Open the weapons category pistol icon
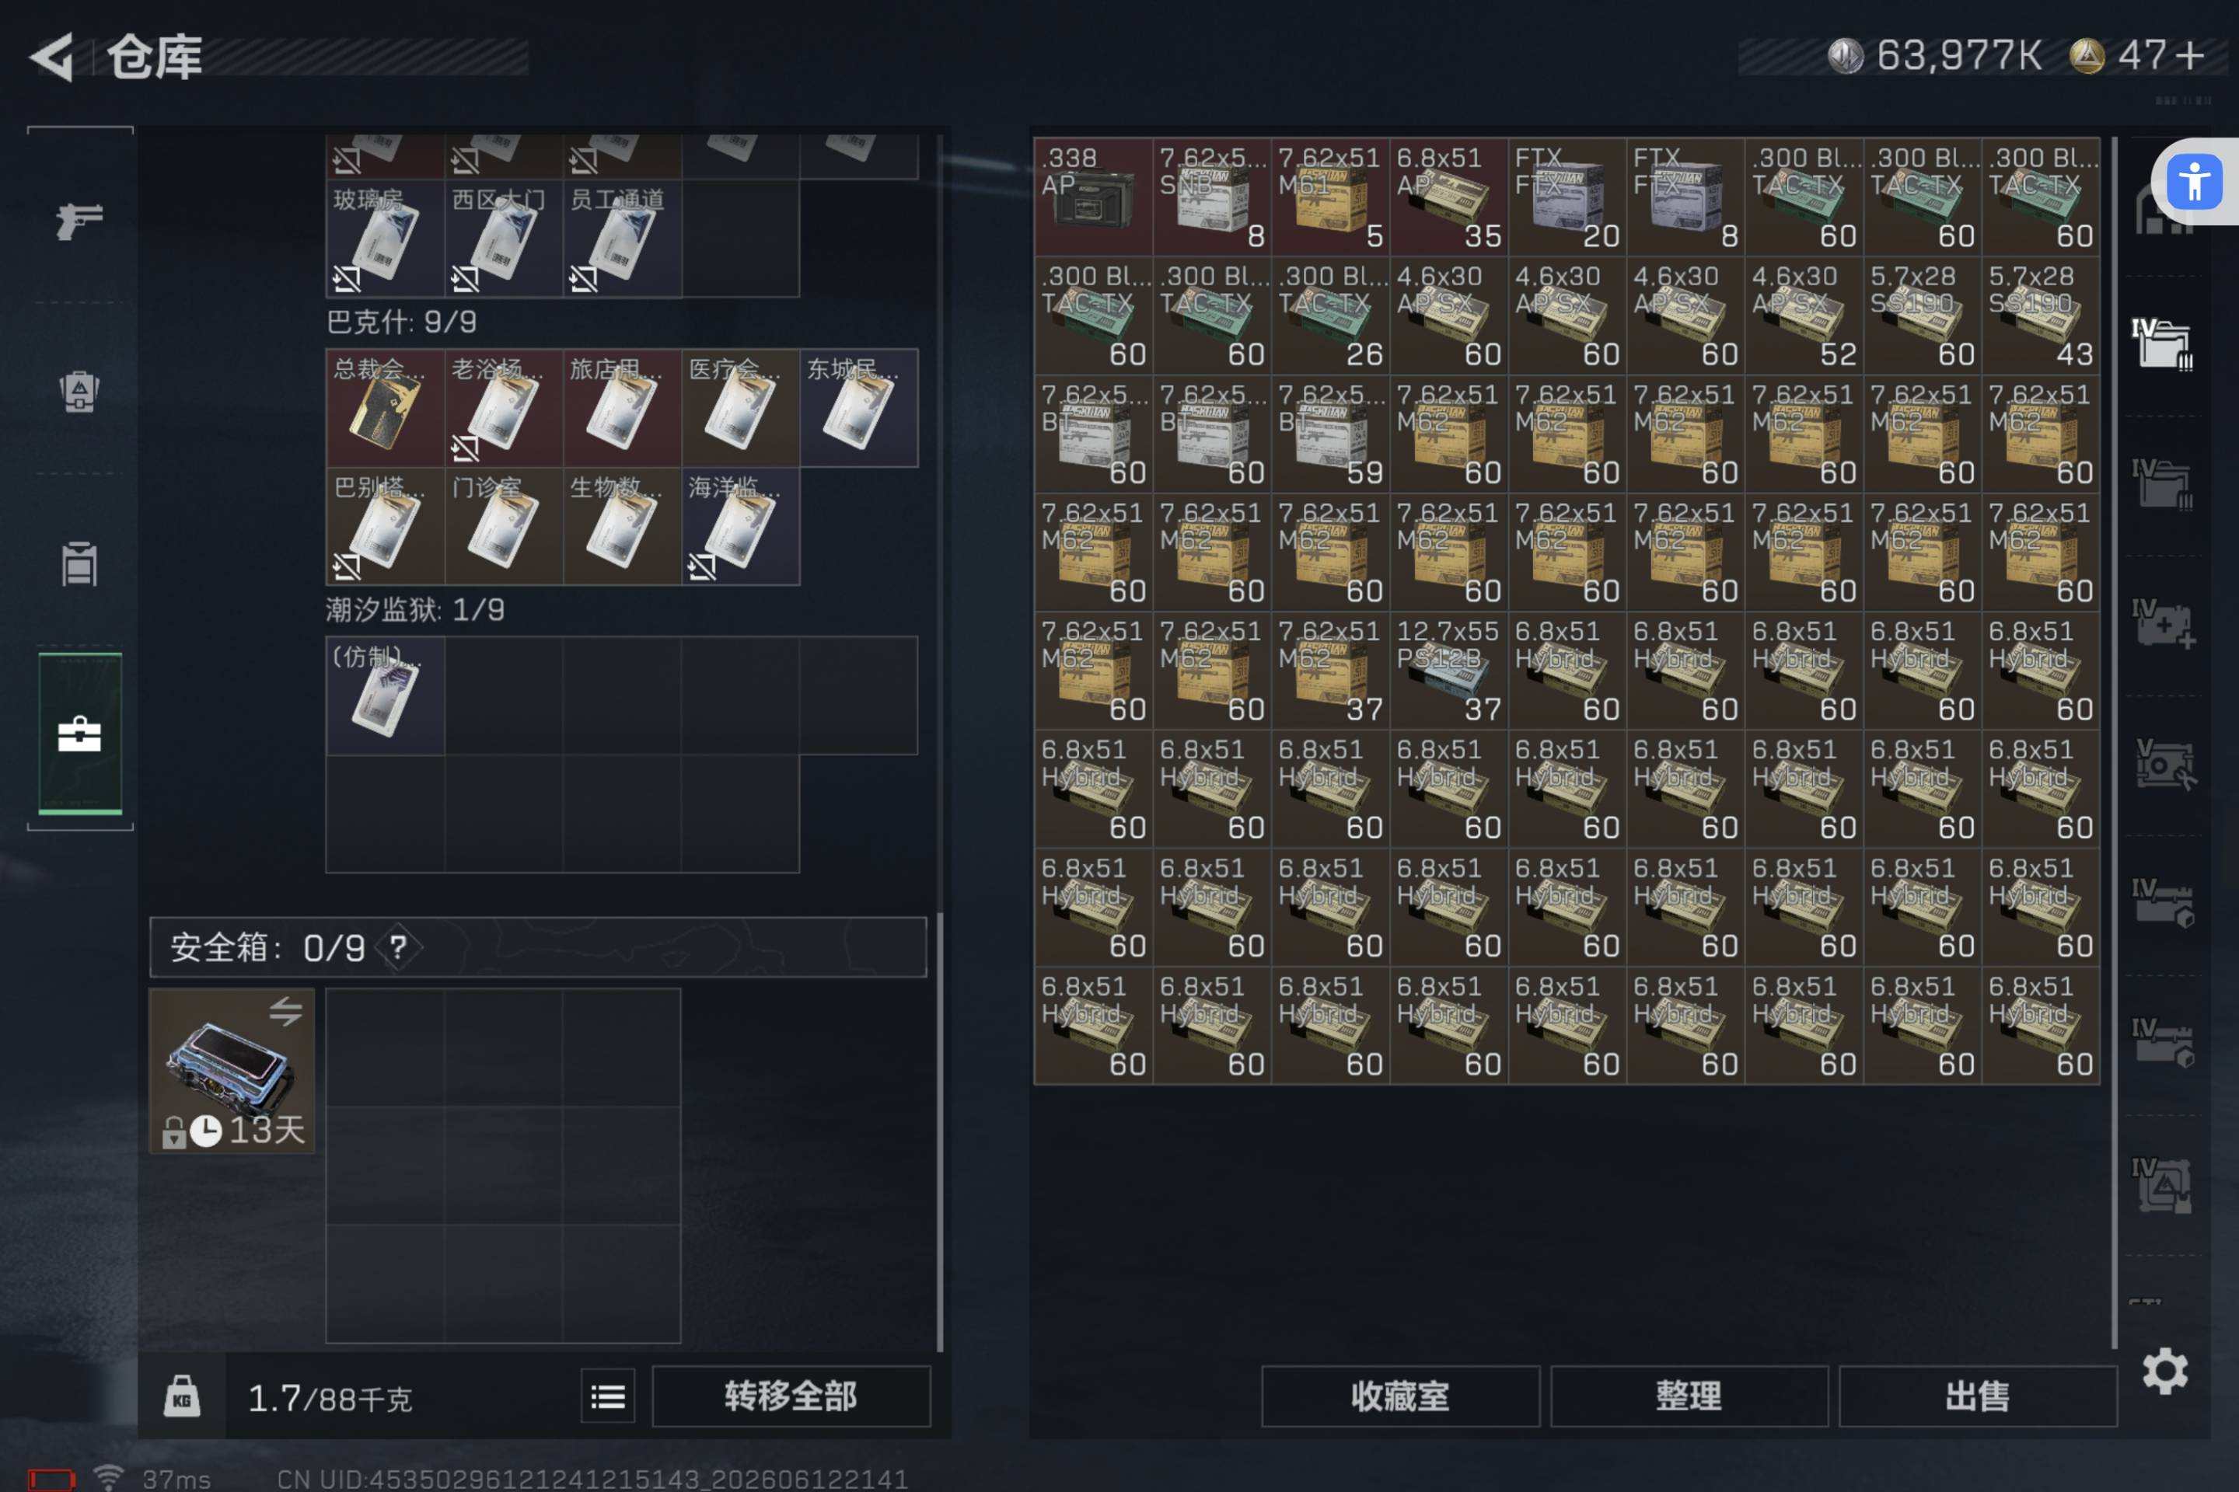Viewport: 2239px width, 1492px height. click(x=80, y=221)
